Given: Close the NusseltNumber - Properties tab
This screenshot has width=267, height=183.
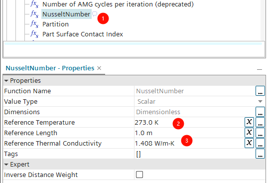Looking at the screenshot, I should 99,68.
